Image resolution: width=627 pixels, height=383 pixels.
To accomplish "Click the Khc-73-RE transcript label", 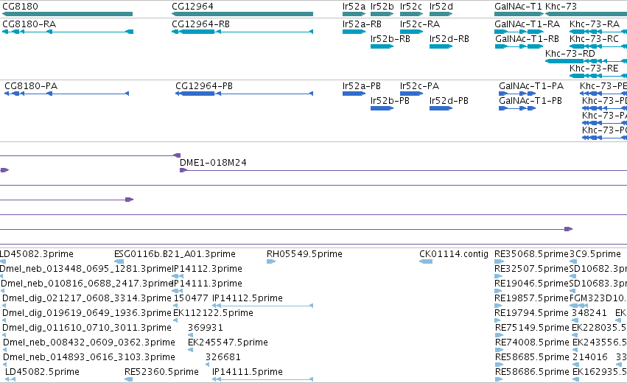I will click(x=594, y=68).
